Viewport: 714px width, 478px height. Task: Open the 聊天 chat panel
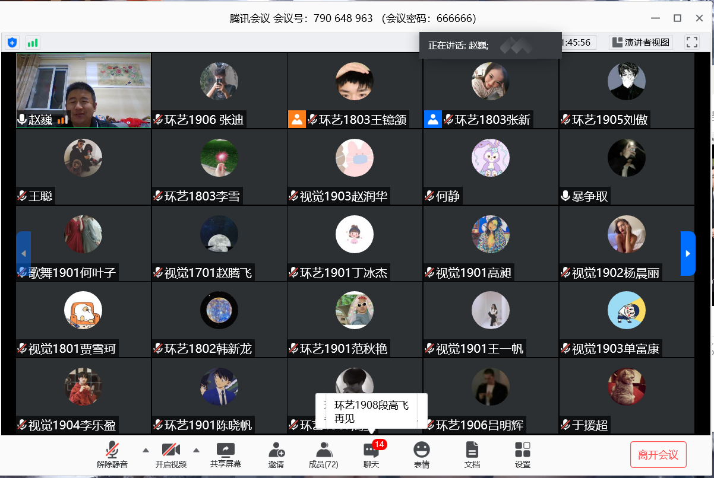(371, 455)
